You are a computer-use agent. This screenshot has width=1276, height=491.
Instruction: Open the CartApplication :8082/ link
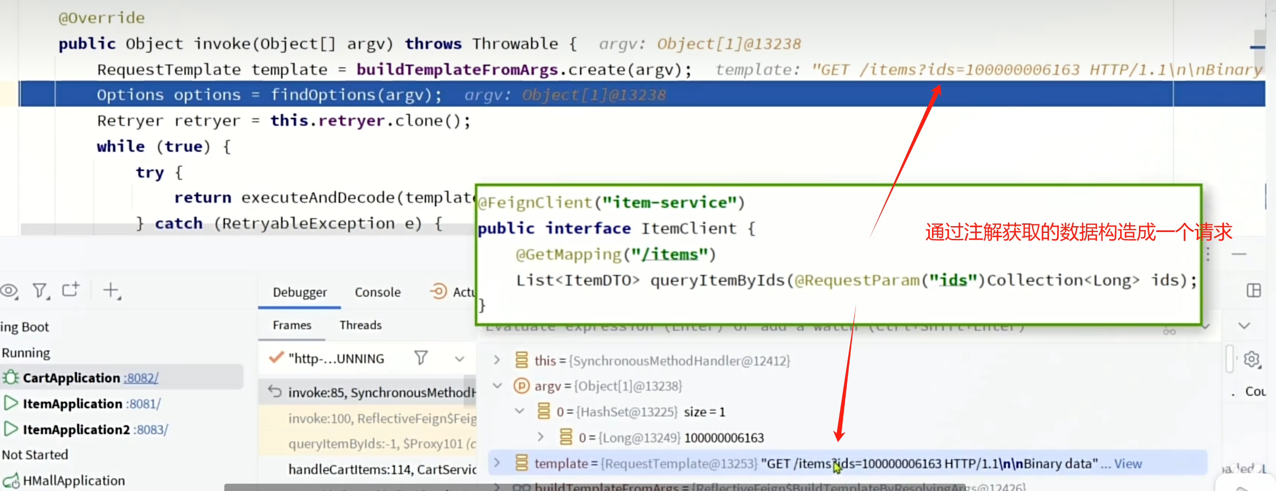tap(141, 378)
